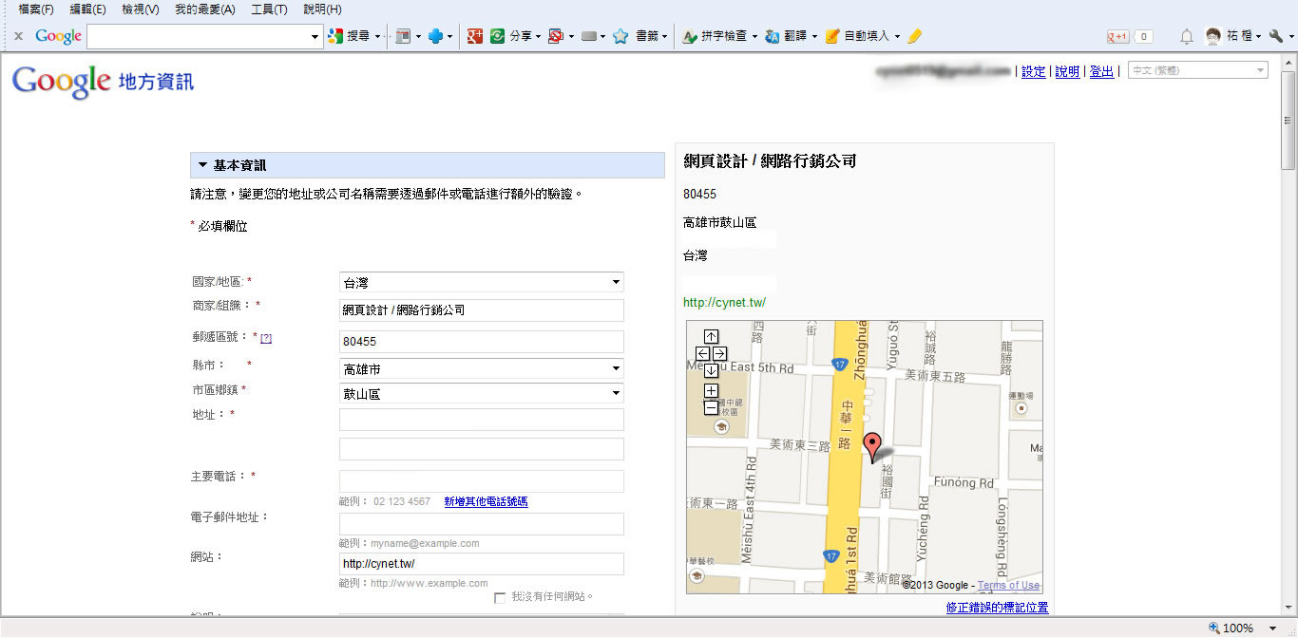Click the 新增其他電話號碼 link
This screenshot has width=1298, height=638.
tap(486, 501)
